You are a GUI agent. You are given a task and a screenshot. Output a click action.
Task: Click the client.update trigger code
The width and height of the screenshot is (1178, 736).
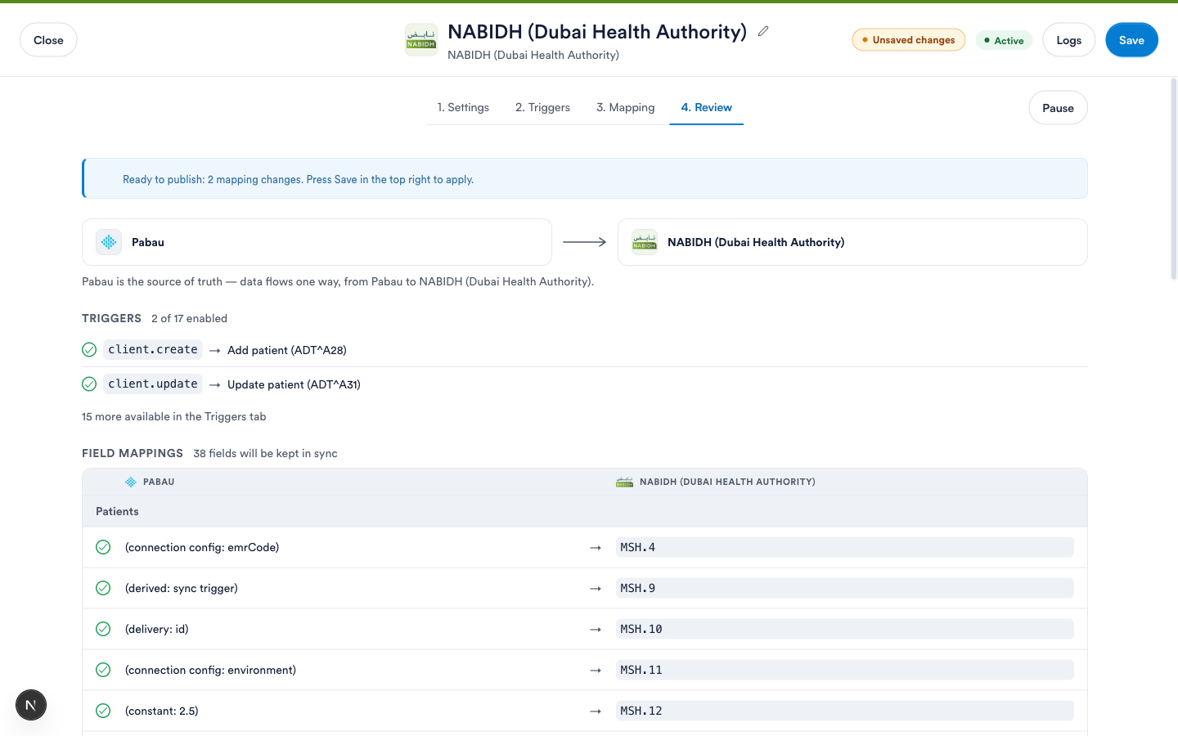click(153, 384)
